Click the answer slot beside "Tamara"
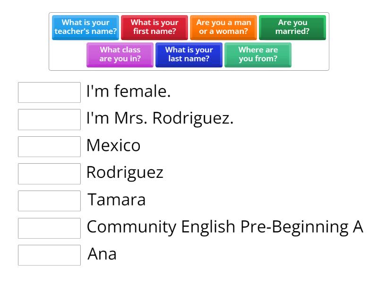378x283 pixels. click(x=49, y=200)
